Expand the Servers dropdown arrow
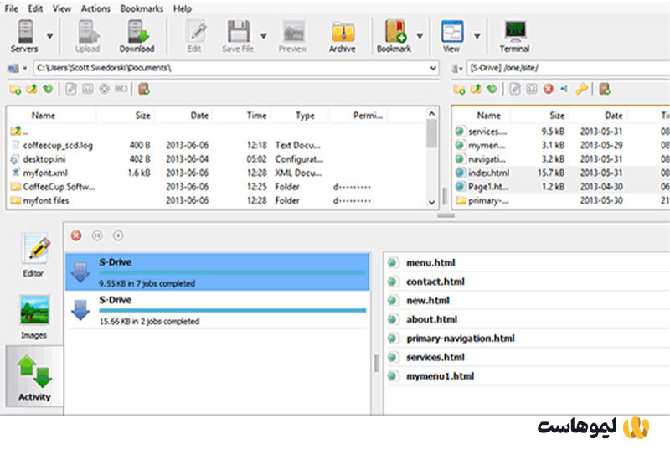The width and height of the screenshot is (670, 460). 50,36
